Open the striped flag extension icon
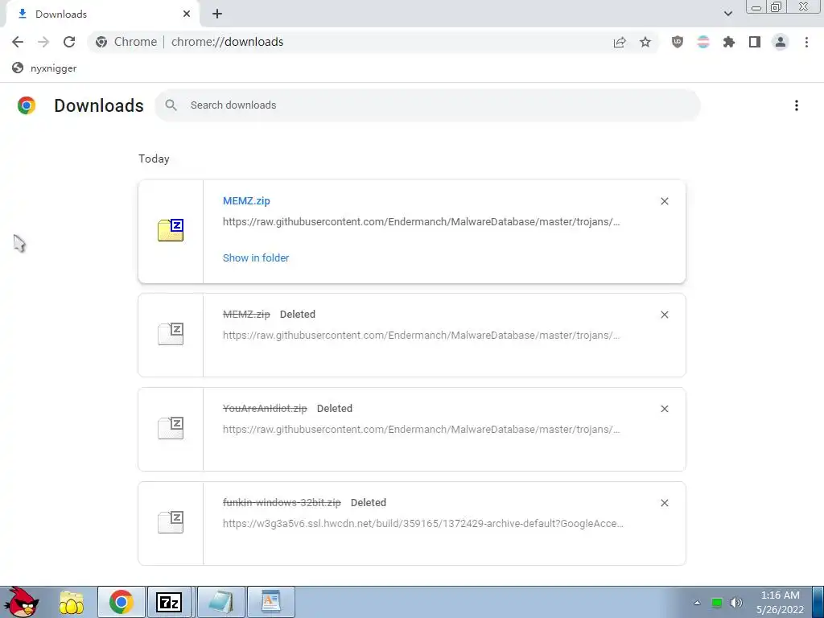Image resolution: width=824 pixels, height=618 pixels. (x=703, y=42)
